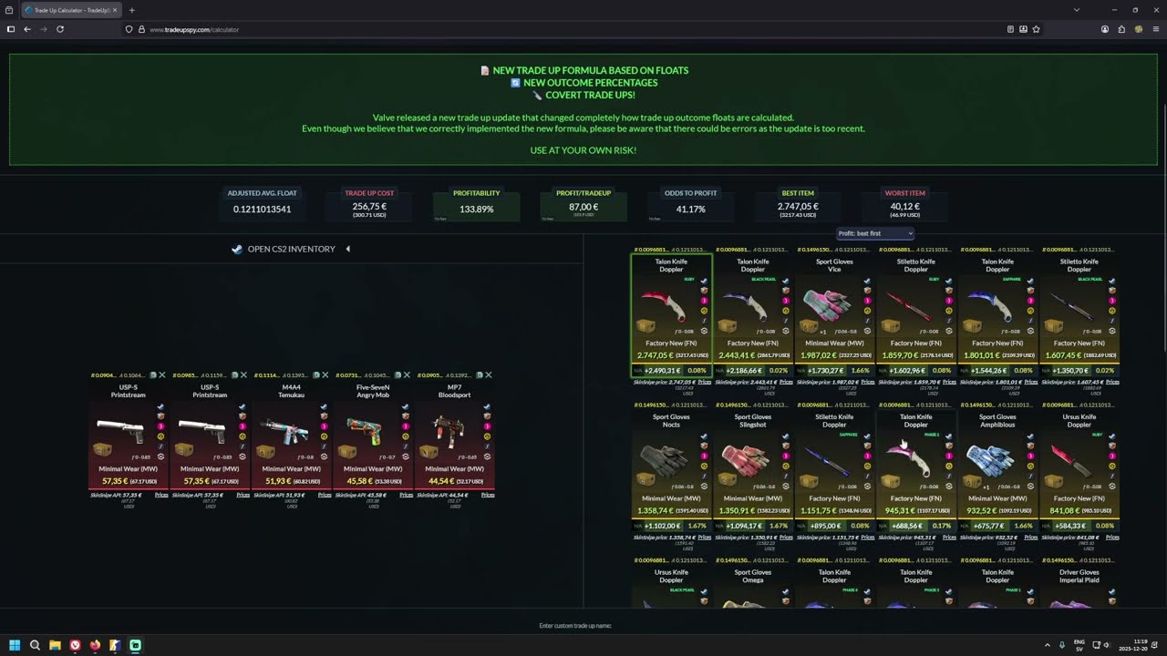Open the Firefox application menu
This screenshot has height=656, width=1167.
coord(1155,29)
